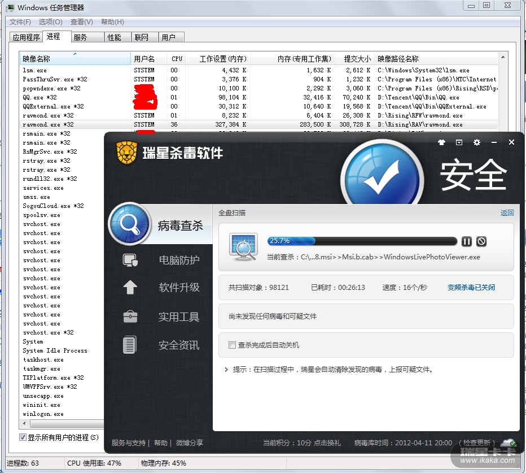Toggle show processes from all users
The width and height of the screenshot is (526, 473).
[x=23, y=437]
